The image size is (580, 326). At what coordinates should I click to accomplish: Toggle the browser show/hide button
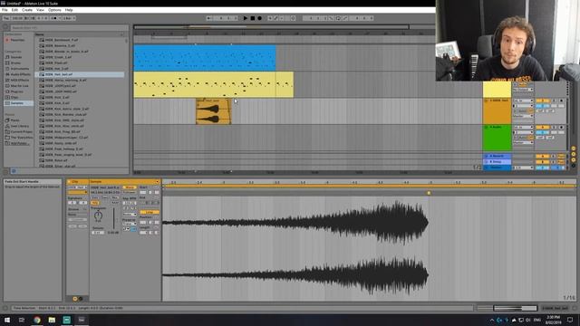click(x=5, y=27)
